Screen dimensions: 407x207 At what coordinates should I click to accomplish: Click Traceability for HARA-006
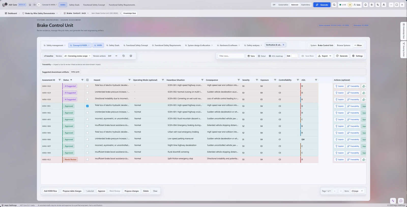pyautogui.click(x=353, y=139)
